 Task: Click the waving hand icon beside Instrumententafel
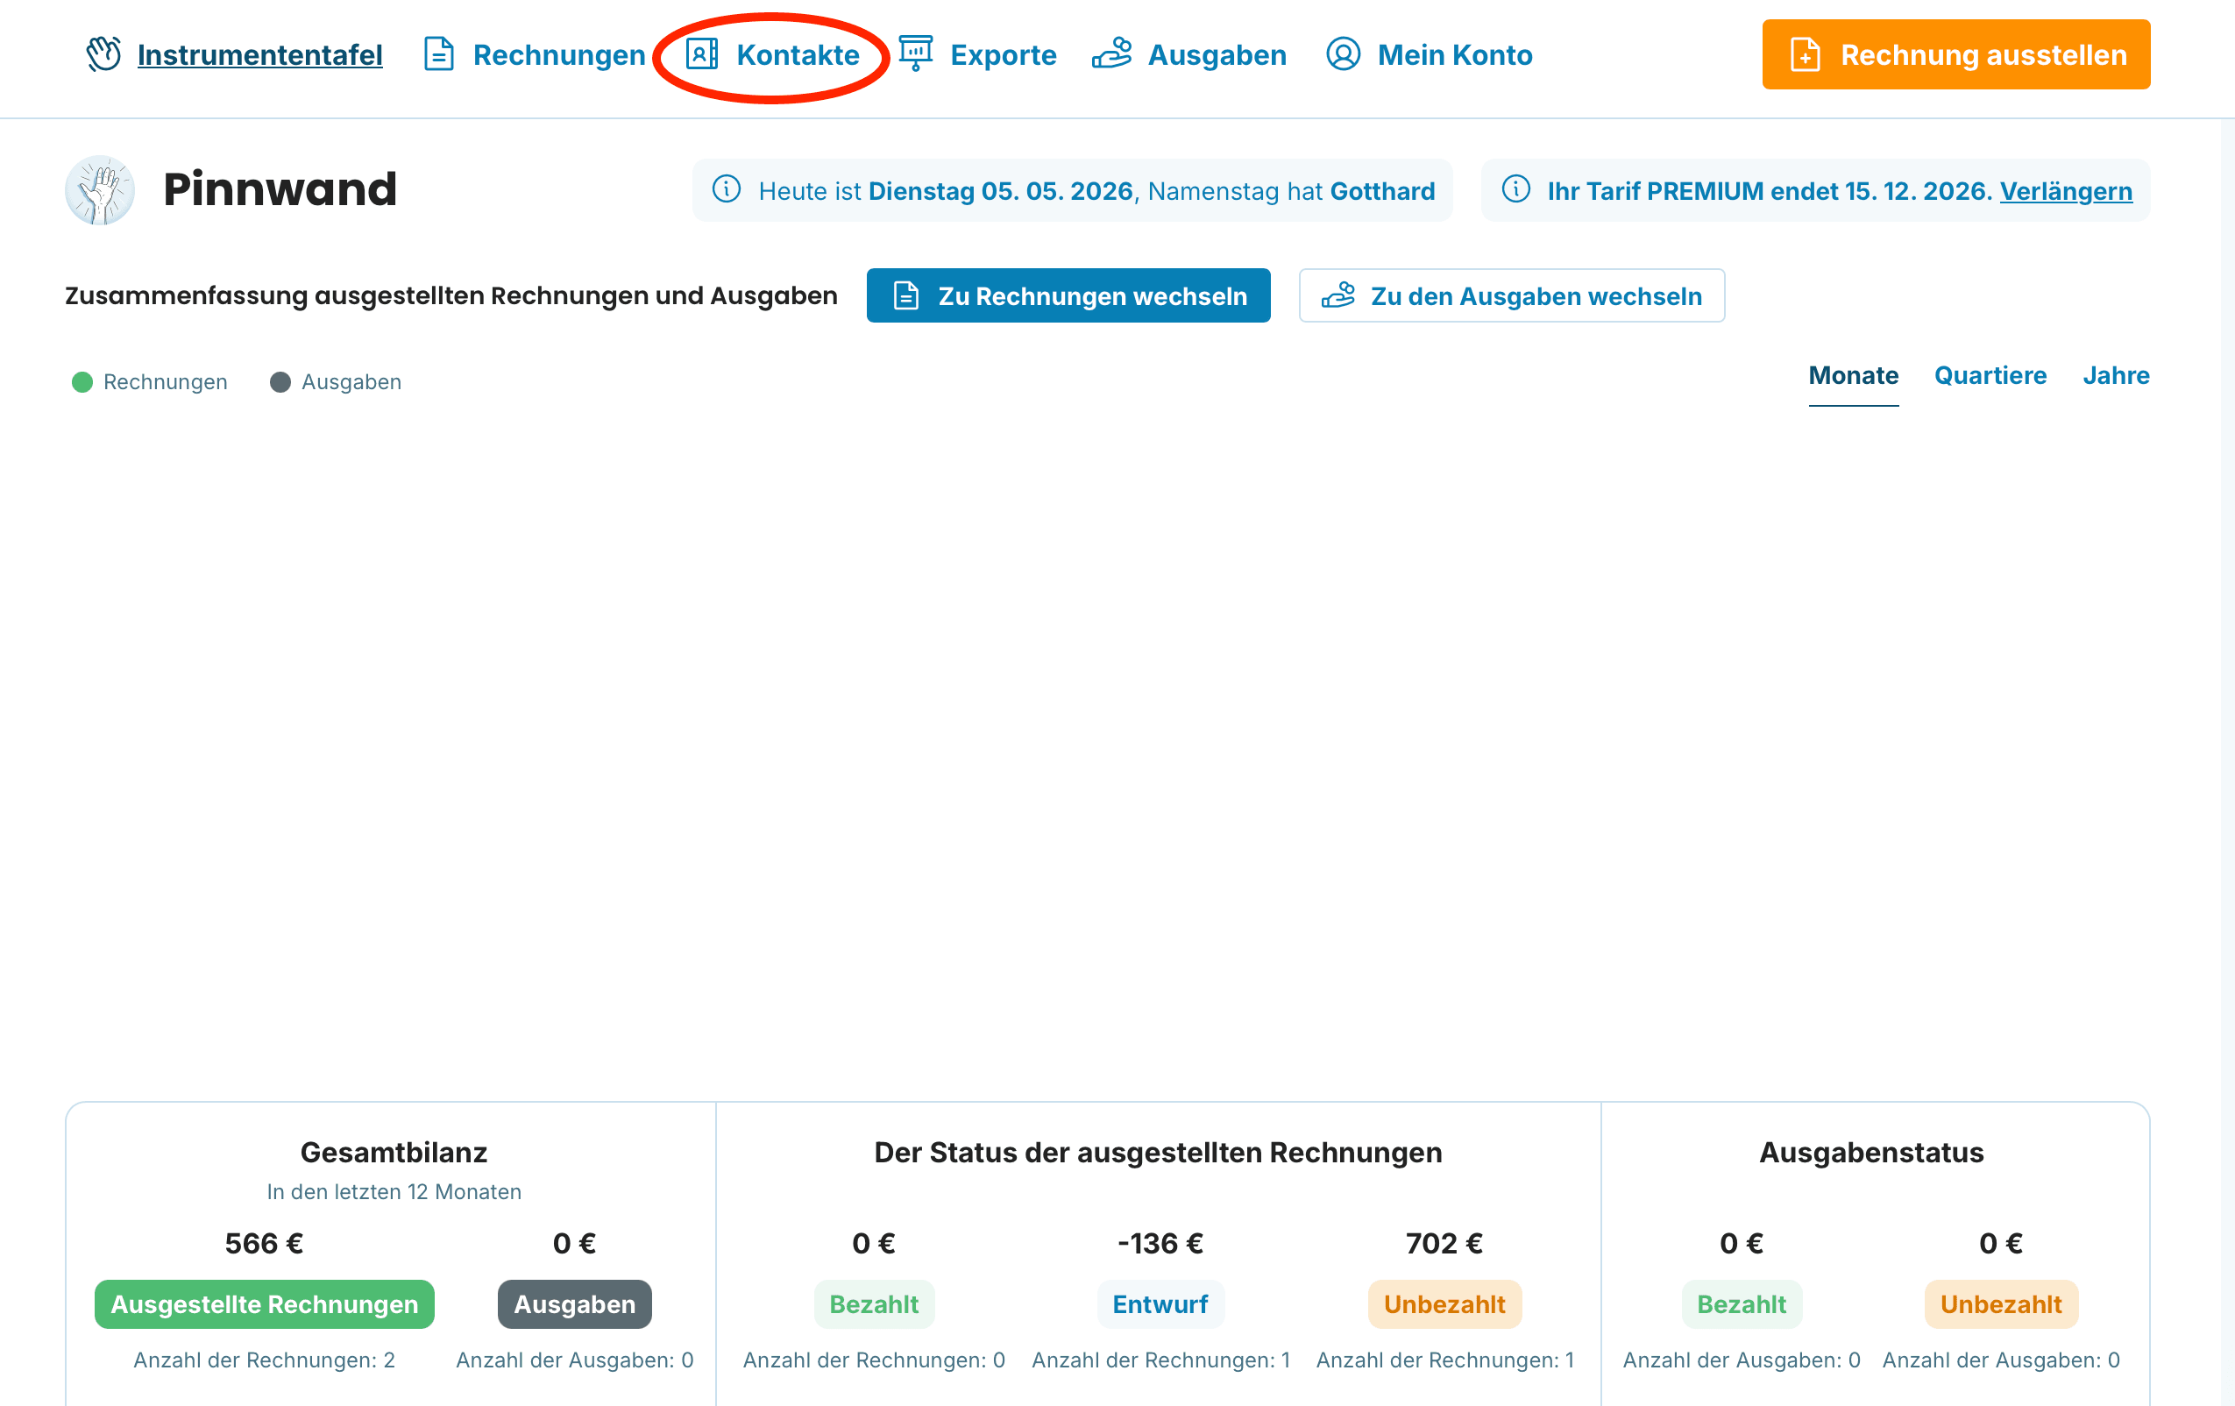104,53
